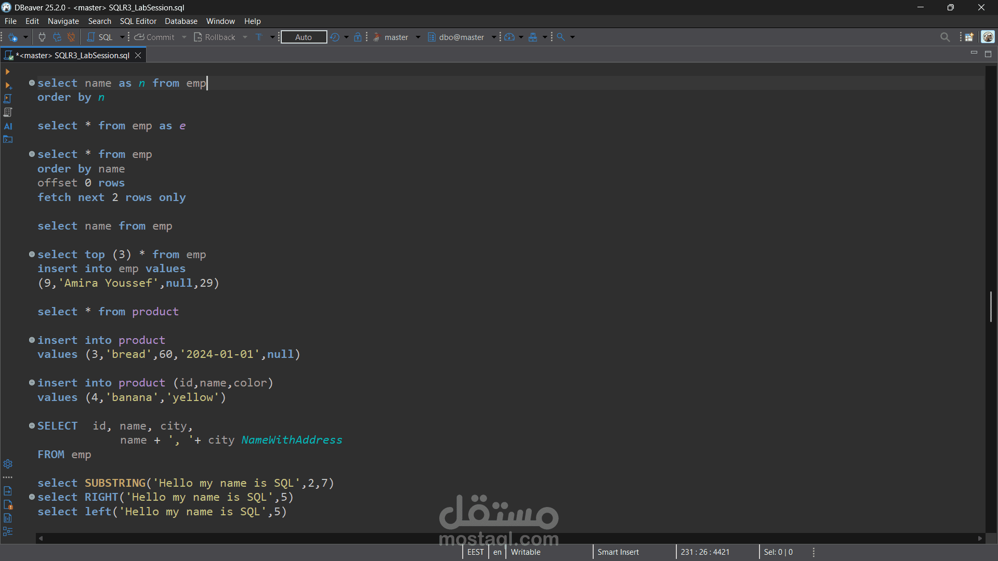Click the vertical scrollbar thumb
This screenshot has width=998, height=561.
tap(991, 306)
